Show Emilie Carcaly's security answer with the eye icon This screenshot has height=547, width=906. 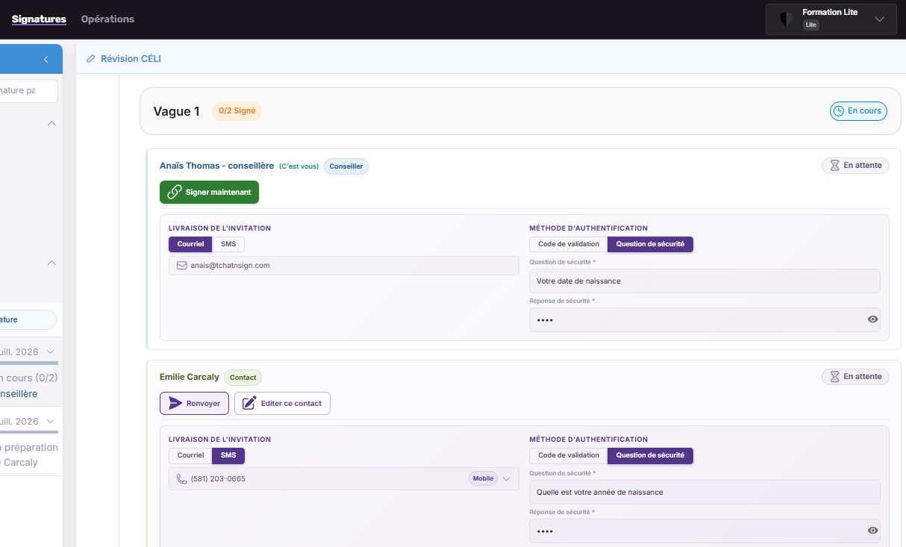point(872,531)
